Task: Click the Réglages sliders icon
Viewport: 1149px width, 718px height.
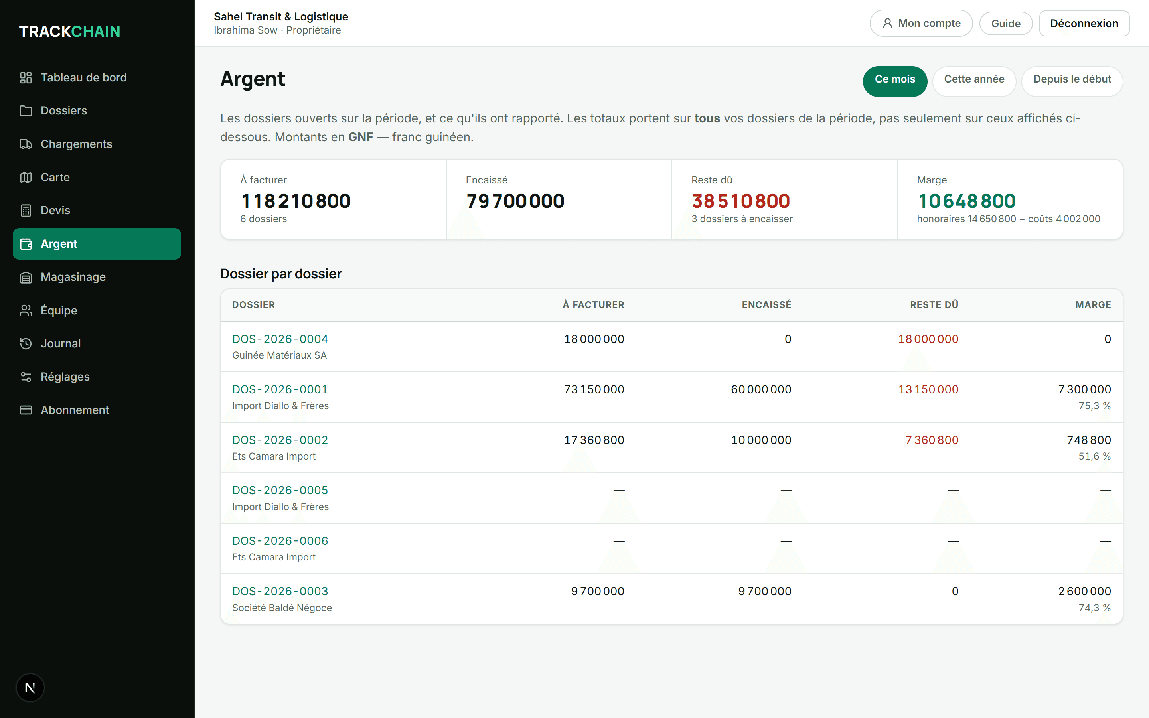Action: coord(26,377)
